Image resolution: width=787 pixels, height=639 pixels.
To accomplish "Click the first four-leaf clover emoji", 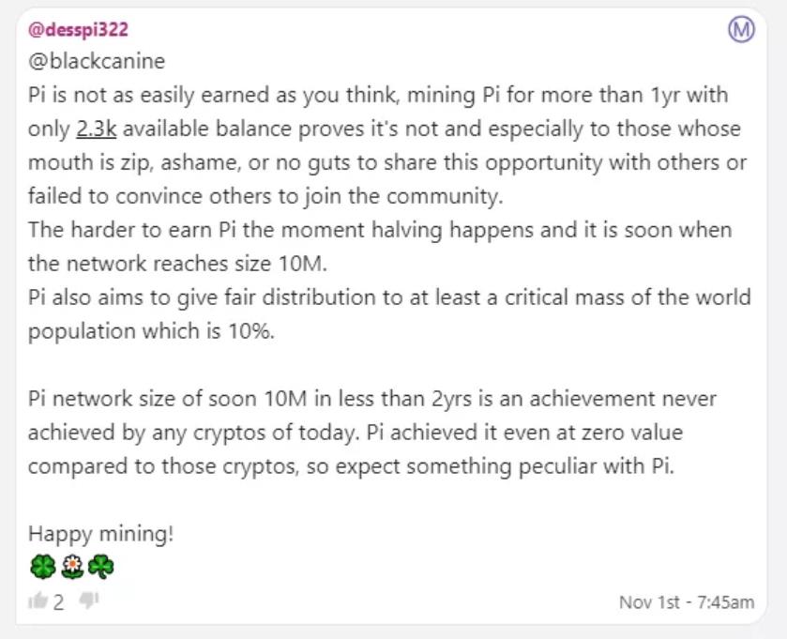I will point(42,567).
